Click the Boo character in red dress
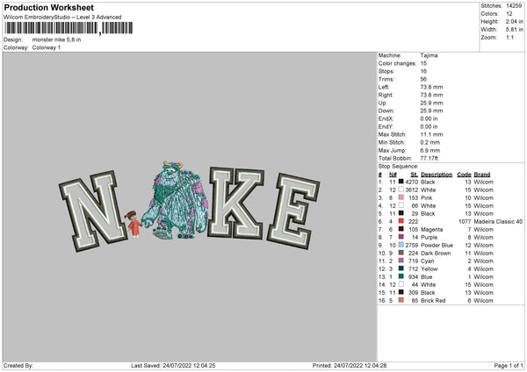Screen dimensions: 527x372 point(133,224)
